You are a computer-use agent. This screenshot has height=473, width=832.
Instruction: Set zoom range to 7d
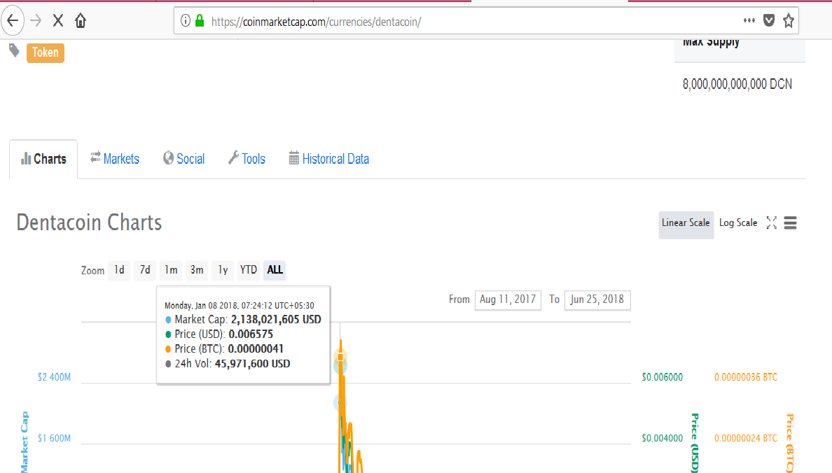[145, 270]
